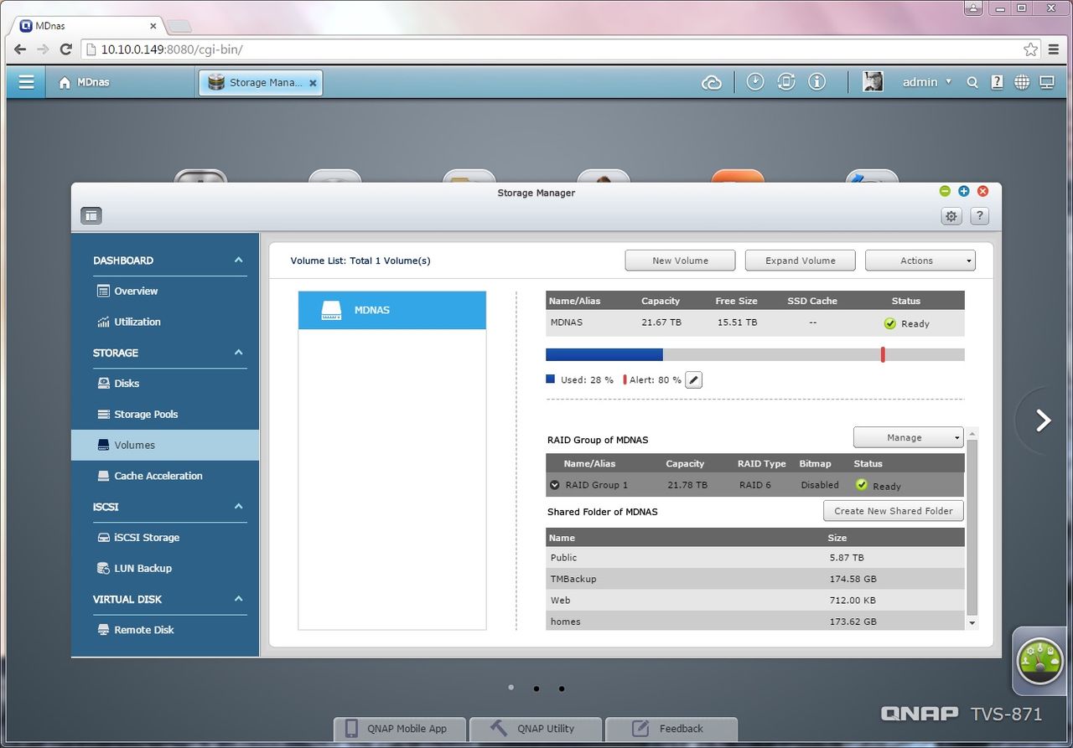1073x748 pixels.
Task: Select the MDNAS volume in list
Action: (x=392, y=310)
